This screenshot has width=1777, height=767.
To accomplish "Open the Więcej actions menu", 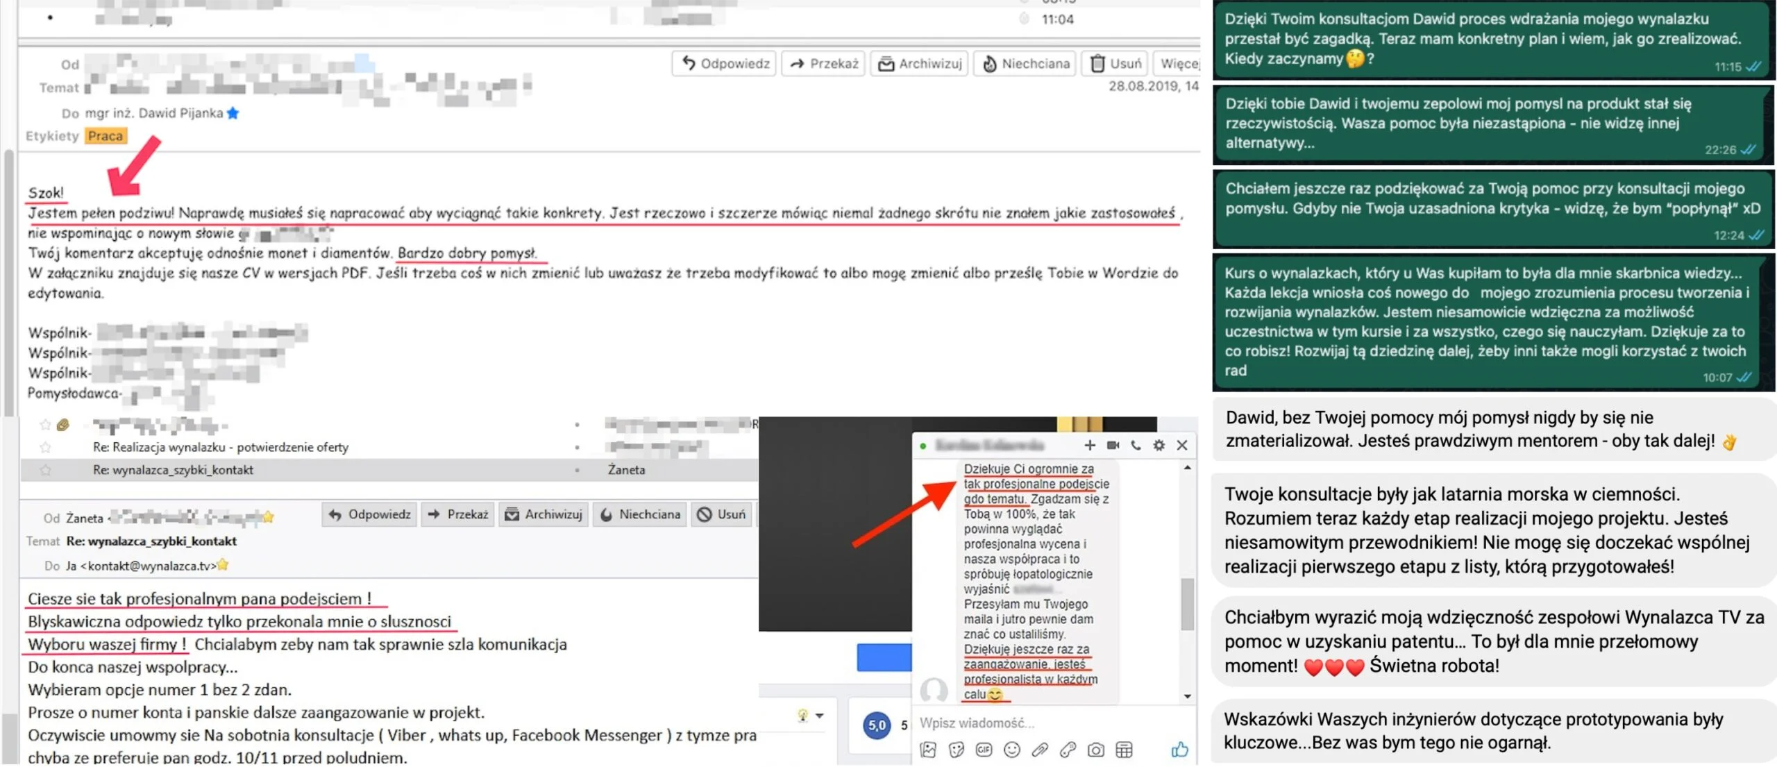I will (x=1178, y=64).
